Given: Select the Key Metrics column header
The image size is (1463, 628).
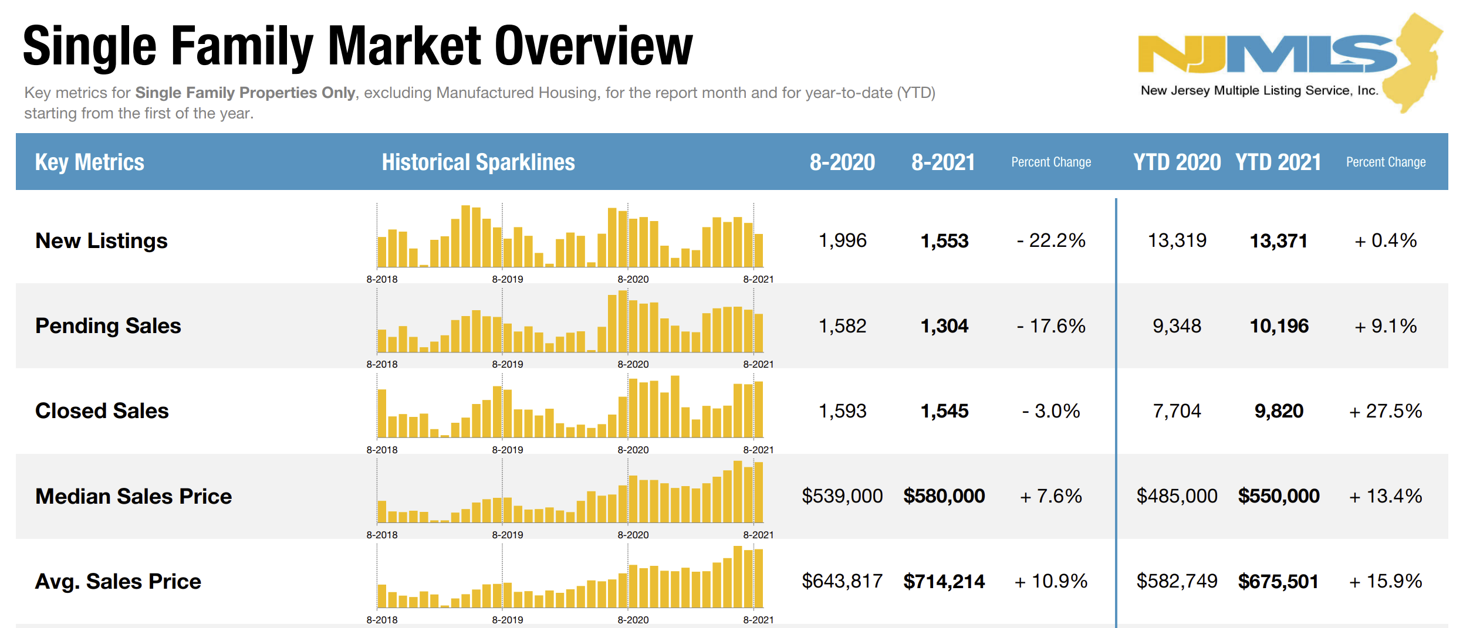Looking at the screenshot, I should click(x=90, y=162).
